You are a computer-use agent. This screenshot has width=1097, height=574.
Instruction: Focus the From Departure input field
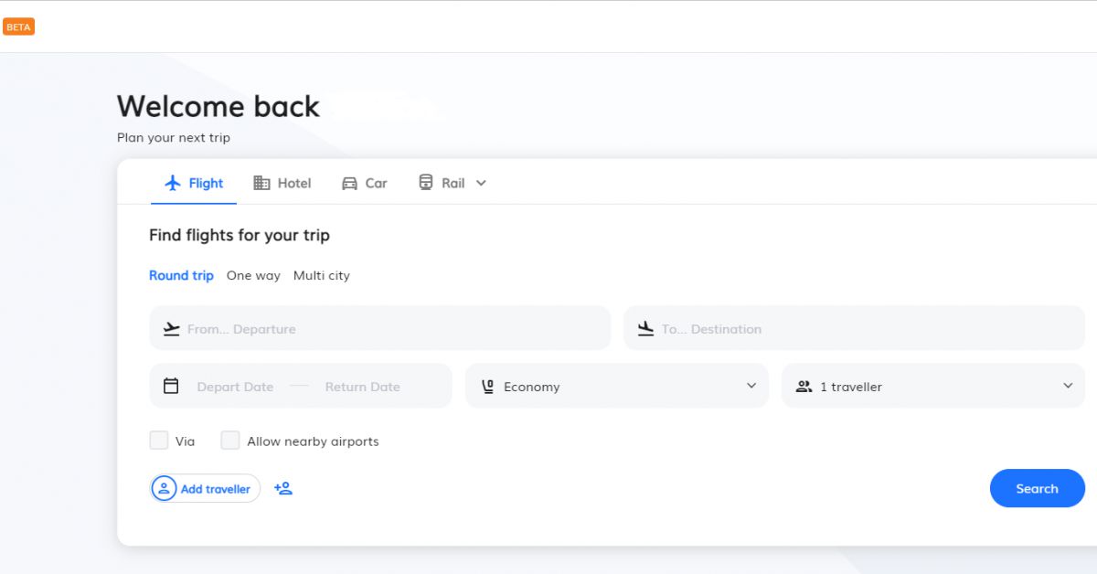click(x=393, y=329)
